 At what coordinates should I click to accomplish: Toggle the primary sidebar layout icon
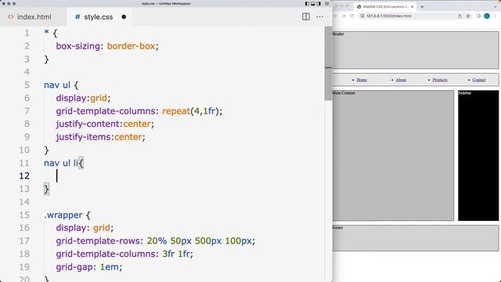click(307, 3)
